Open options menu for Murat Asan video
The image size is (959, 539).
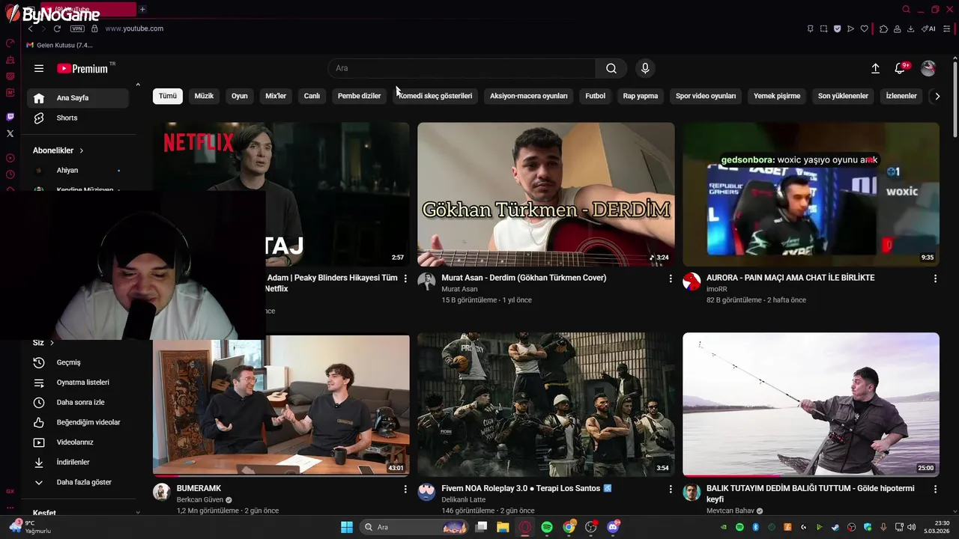(671, 278)
